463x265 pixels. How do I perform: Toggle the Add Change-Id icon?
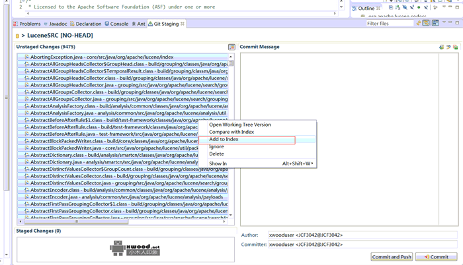pyautogui.click(x=456, y=47)
